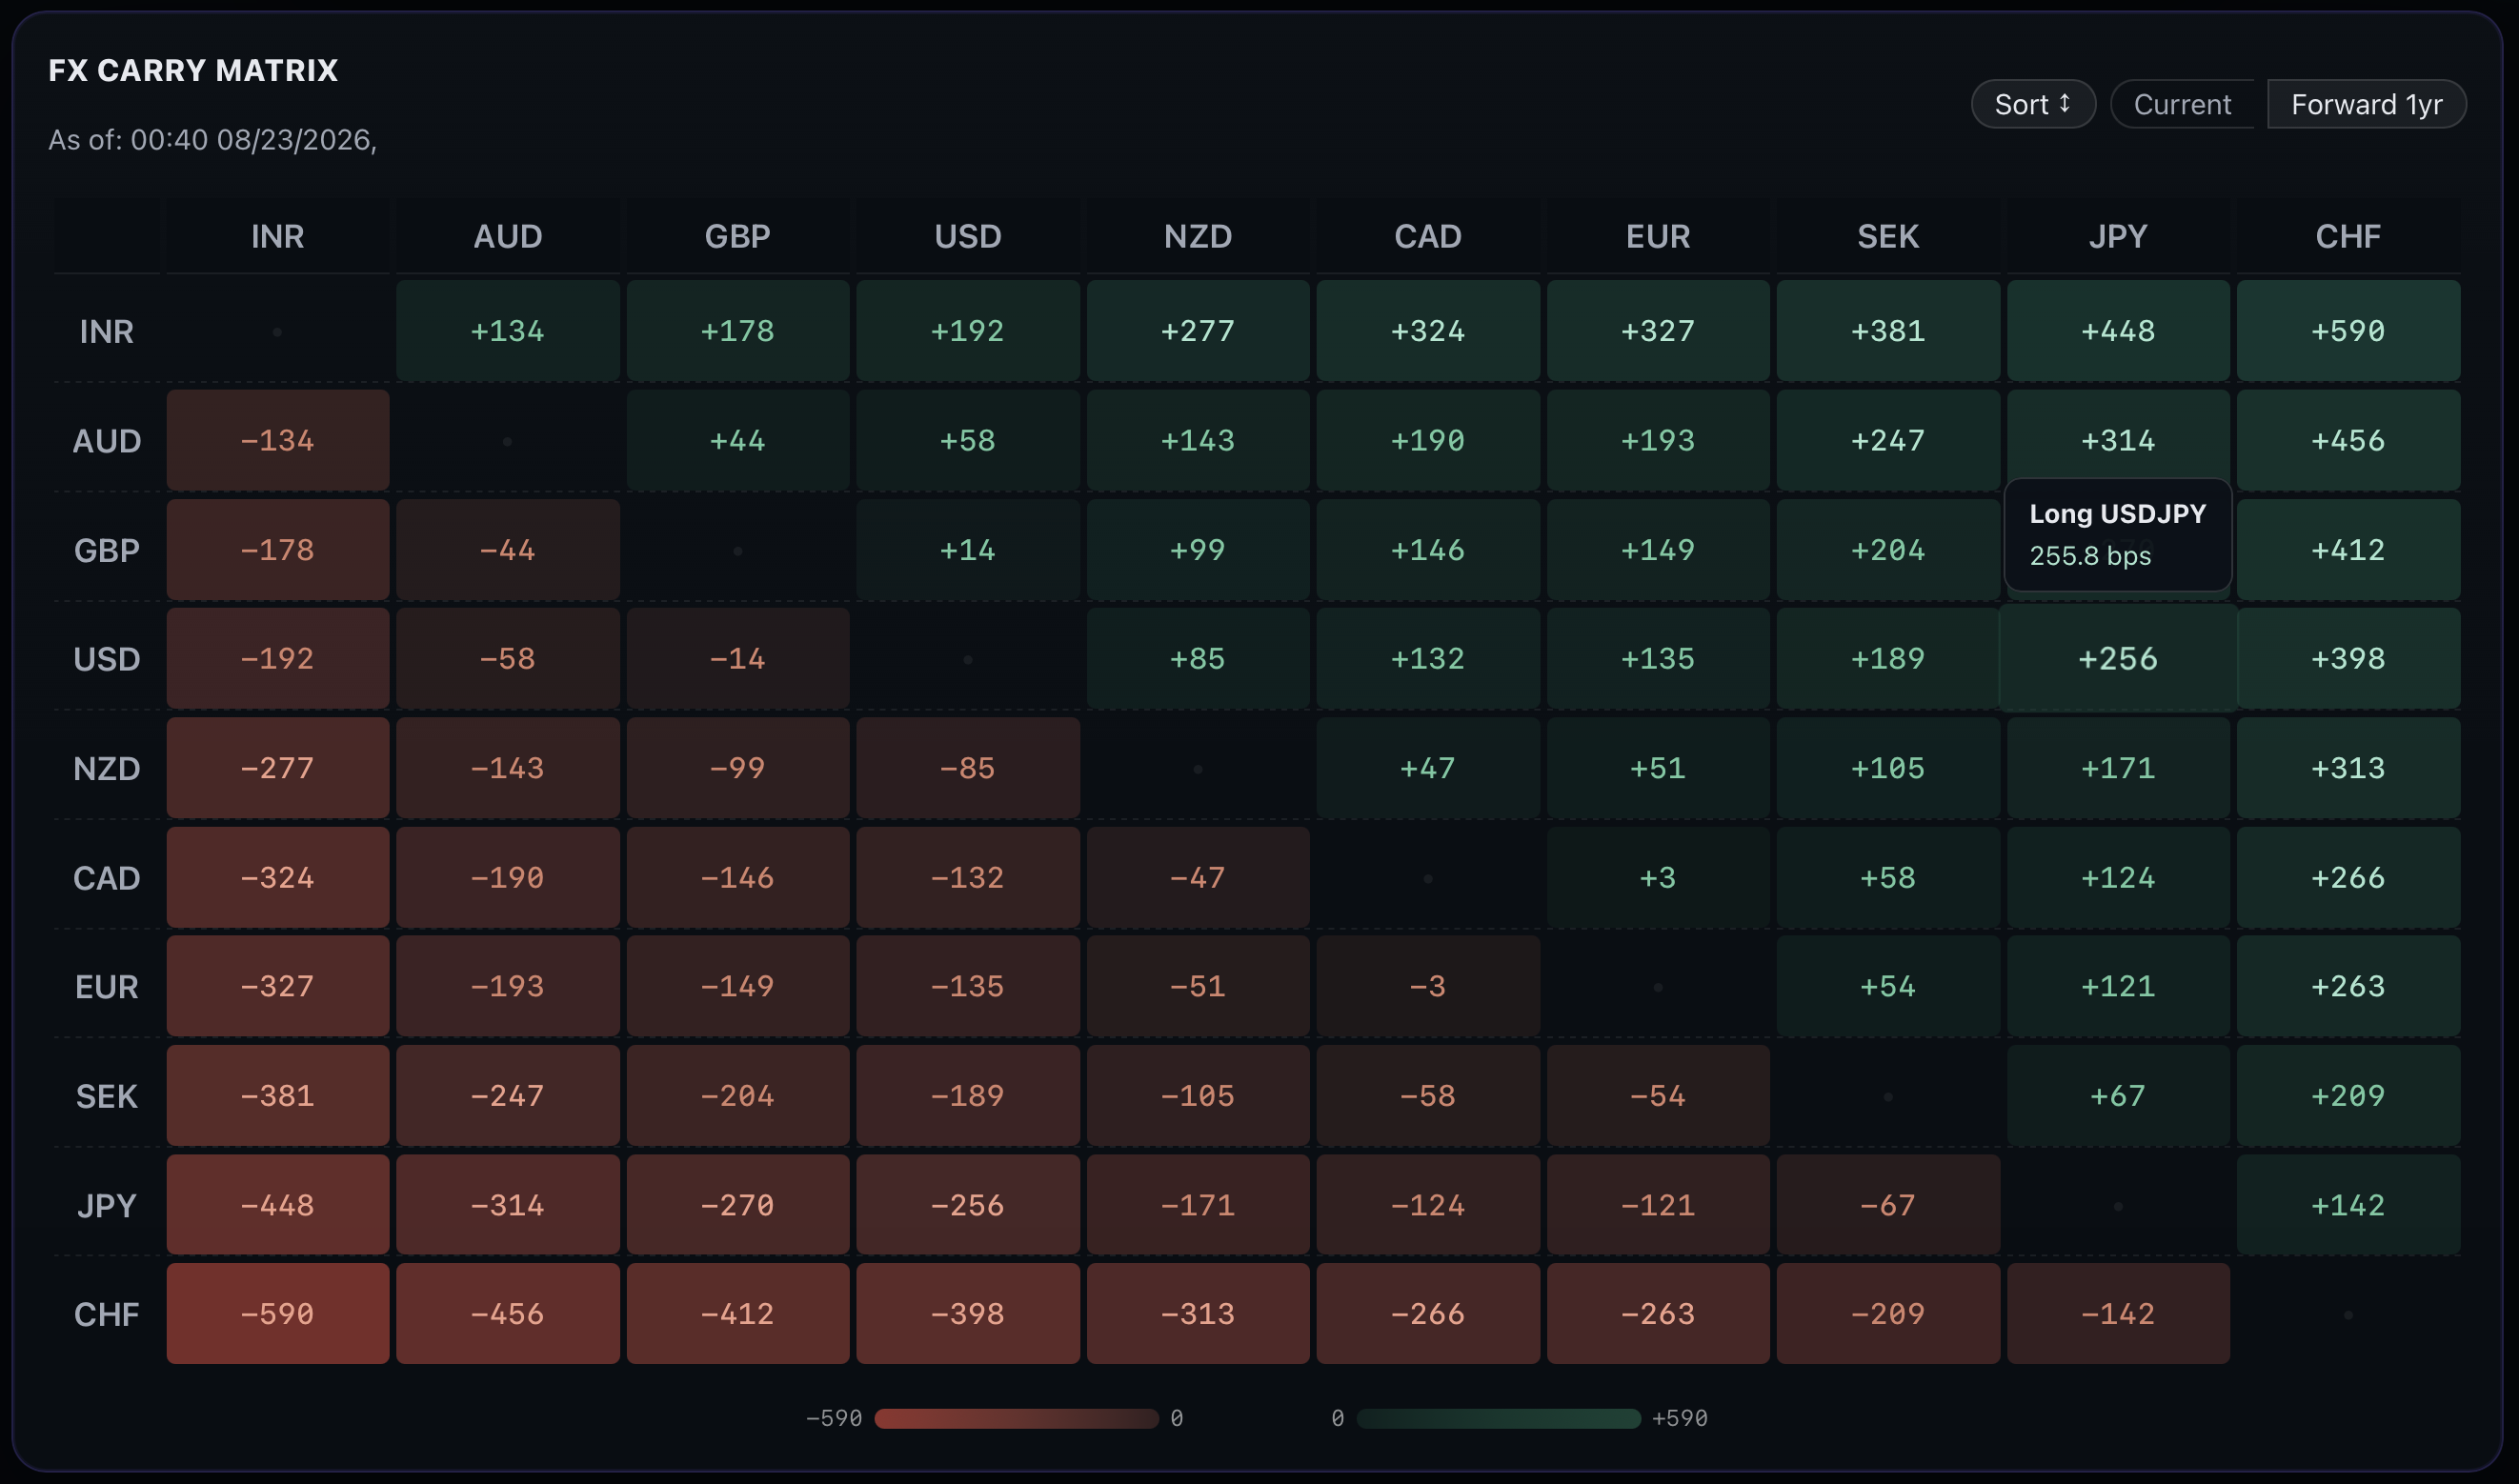Click the +44 cell in AUD row
Image resolution: width=2519 pixels, height=1484 pixels.
(x=738, y=440)
